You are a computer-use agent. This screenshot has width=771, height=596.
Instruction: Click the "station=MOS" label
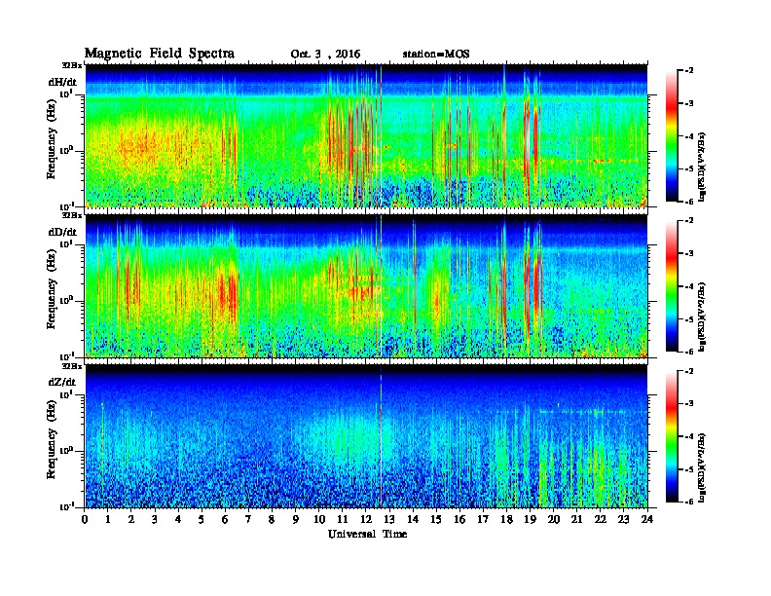coord(436,55)
